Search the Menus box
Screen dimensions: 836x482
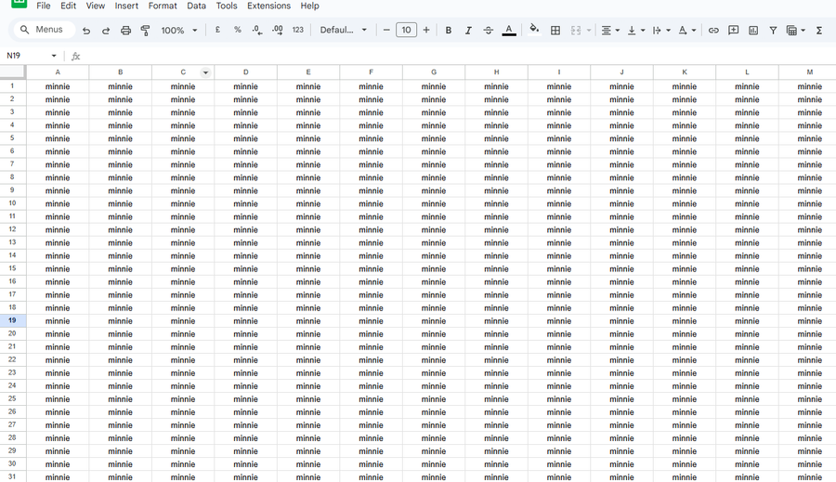(45, 30)
